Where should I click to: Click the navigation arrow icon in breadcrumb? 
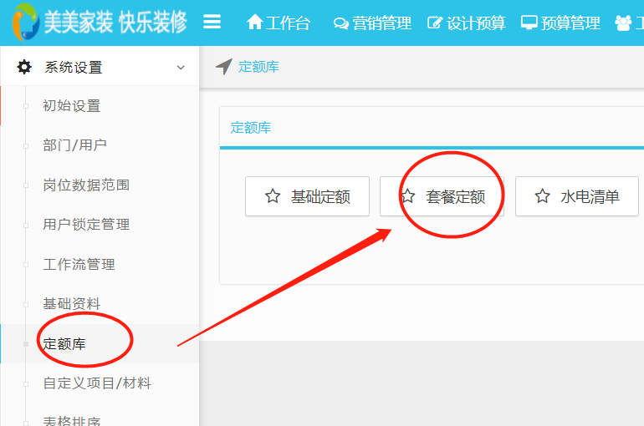pyautogui.click(x=223, y=67)
